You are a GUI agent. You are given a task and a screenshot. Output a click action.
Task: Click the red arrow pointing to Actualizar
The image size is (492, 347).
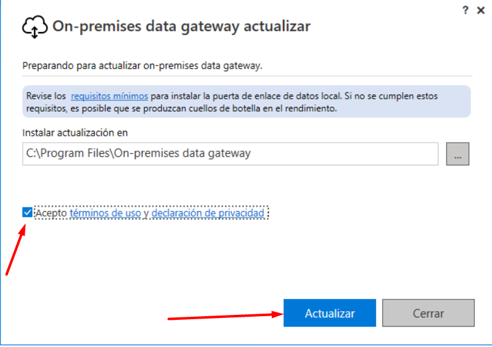(225, 316)
